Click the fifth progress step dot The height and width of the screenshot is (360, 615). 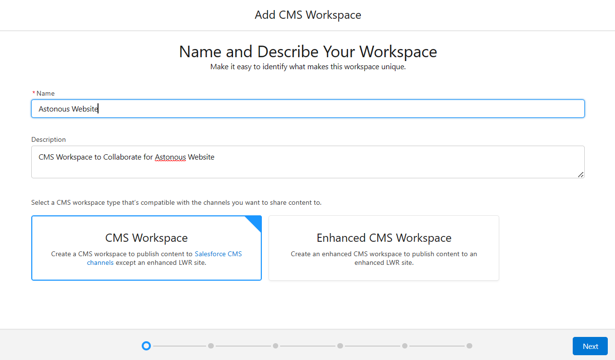(405, 346)
